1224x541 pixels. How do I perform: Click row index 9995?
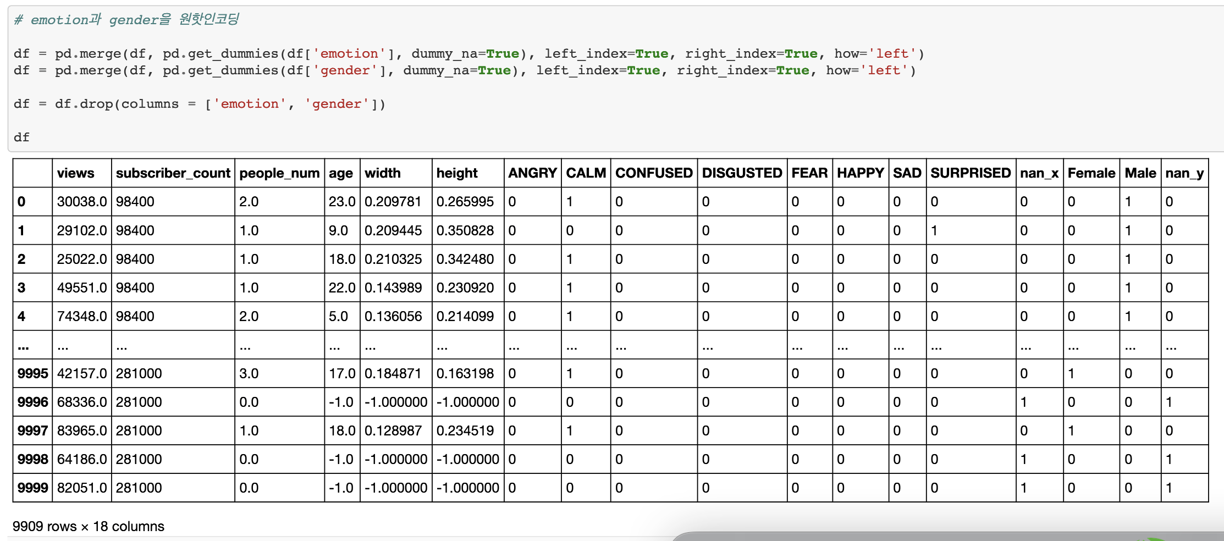(33, 373)
